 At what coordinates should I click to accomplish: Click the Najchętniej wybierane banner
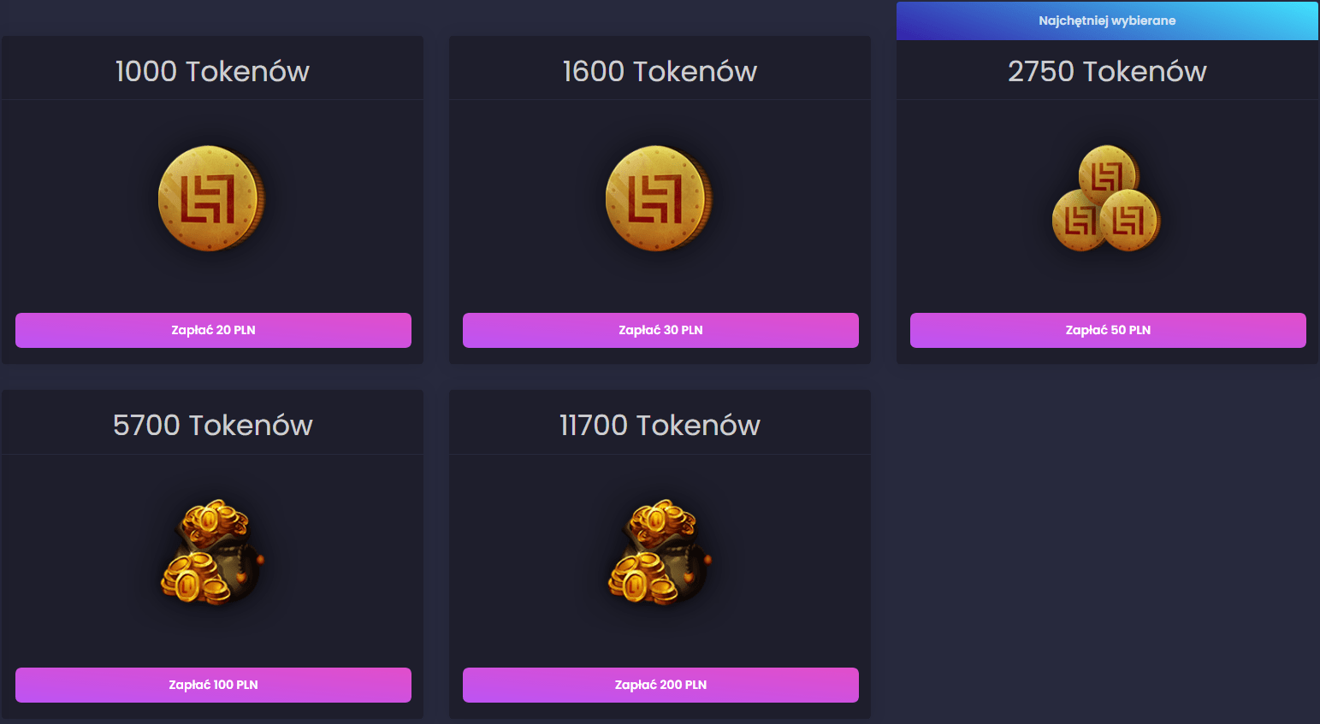click(x=1107, y=21)
